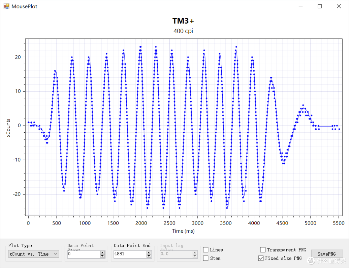Click the MousePlot app icon in title bar
This screenshot has width=349, height=268.
tap(6, 6)
